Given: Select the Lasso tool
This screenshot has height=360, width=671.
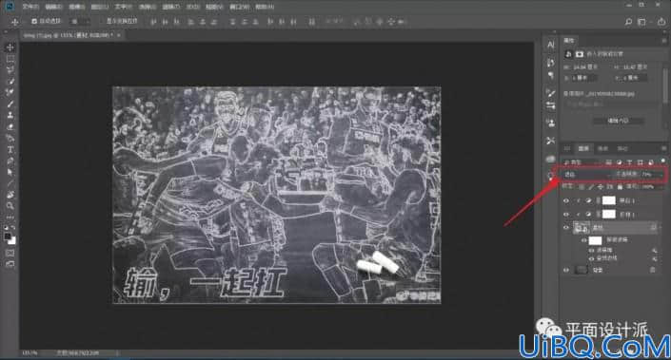Looking at the screenshot, I should [10, 69].
